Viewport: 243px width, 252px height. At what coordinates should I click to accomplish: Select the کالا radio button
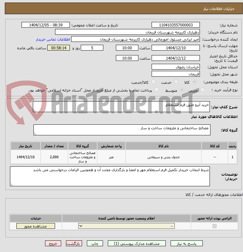[x=194, y=82]
